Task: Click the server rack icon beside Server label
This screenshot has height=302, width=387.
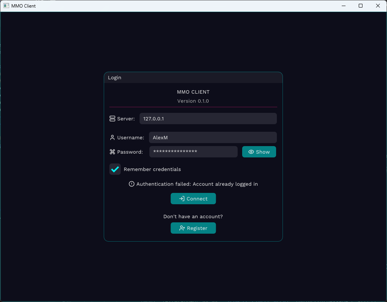Action: point(112,118)
